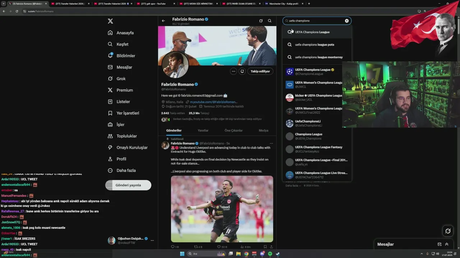Expand the Mesajlar drawer chevrons
The height and width of the screenshot is (258, 460).
pos(447,244)
